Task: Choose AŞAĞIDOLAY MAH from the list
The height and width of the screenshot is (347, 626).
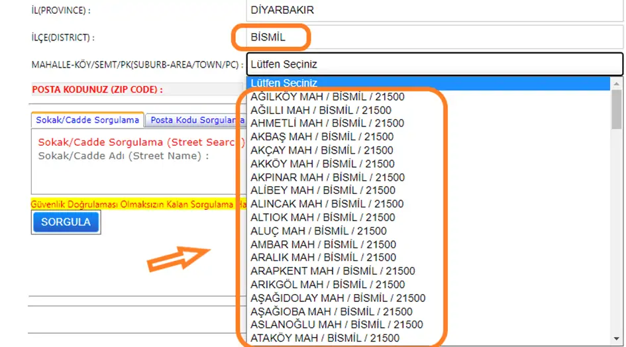Action: pyautogui.click(x=338, y=298)
